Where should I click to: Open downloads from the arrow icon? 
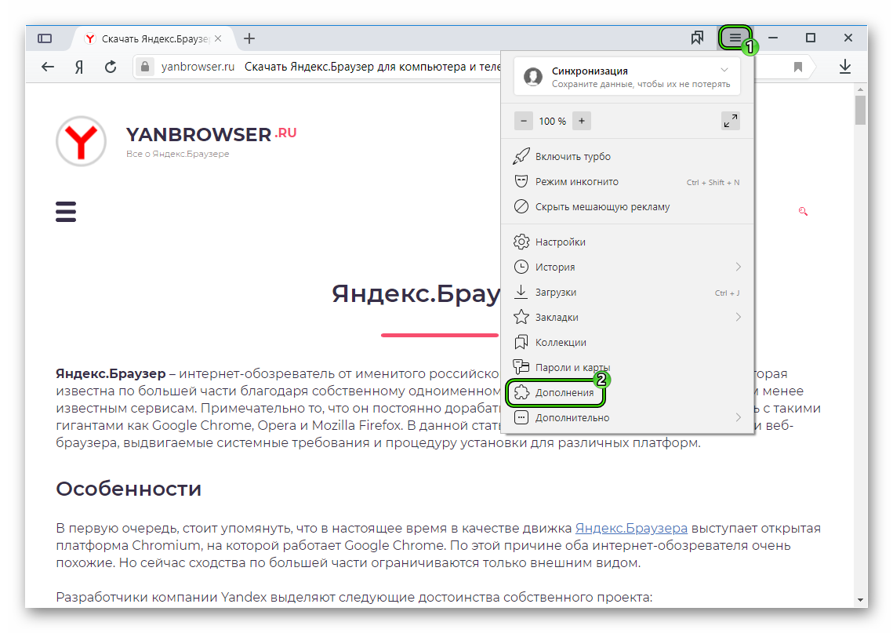[x=845, y=67]
